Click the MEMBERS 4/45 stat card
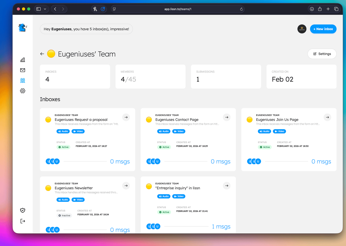This screenshot has height=246, width=346. (151, 77)
